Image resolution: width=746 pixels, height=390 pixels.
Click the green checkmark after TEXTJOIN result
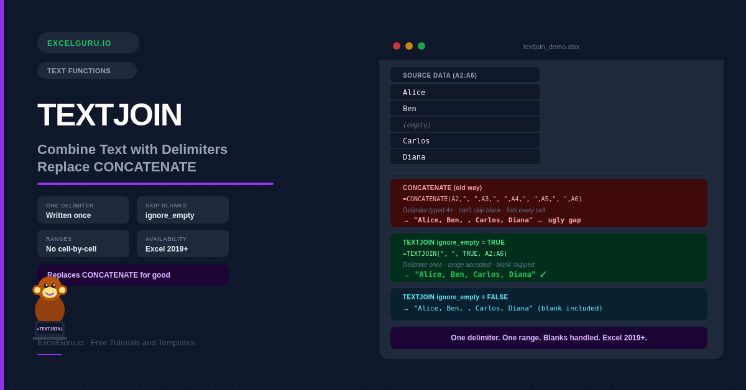(x=543, y=274)
